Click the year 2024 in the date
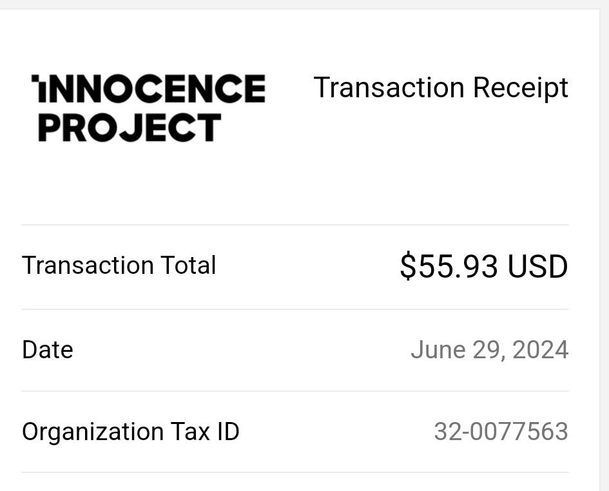The height and width of the screenshot is (491, 609). [541, 350]
